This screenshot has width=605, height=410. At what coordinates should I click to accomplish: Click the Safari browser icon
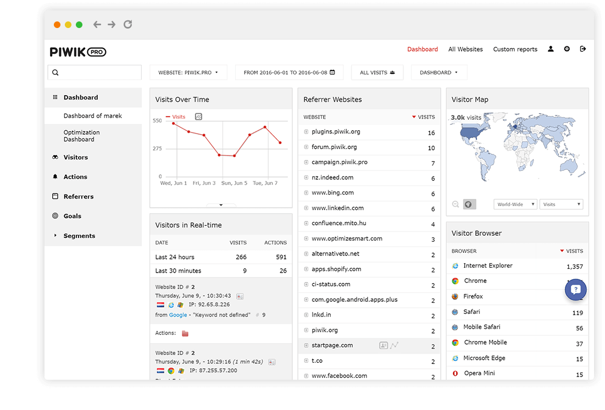pyautogui.click(x=456, y=312)
